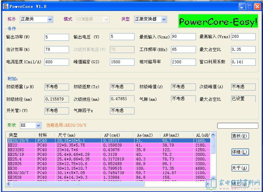263x192 pixels.
Task: Select the EE30 core row
Action: [x=108, y=168]
